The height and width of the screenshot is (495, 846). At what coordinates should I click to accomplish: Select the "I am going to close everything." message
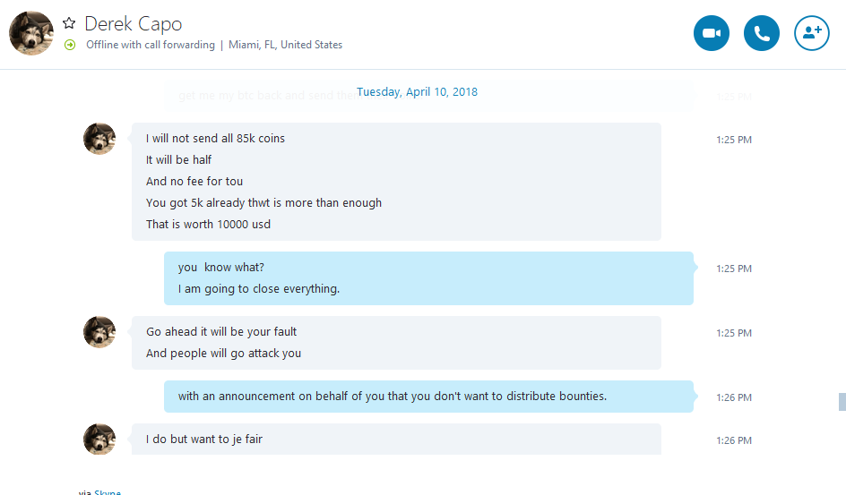[x=259, y=289]
